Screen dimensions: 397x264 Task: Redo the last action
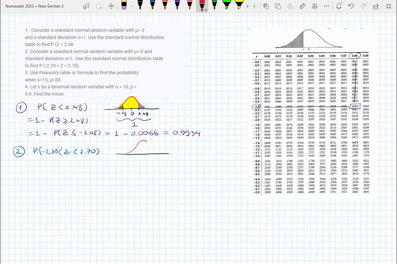click(x=363, y=6)
